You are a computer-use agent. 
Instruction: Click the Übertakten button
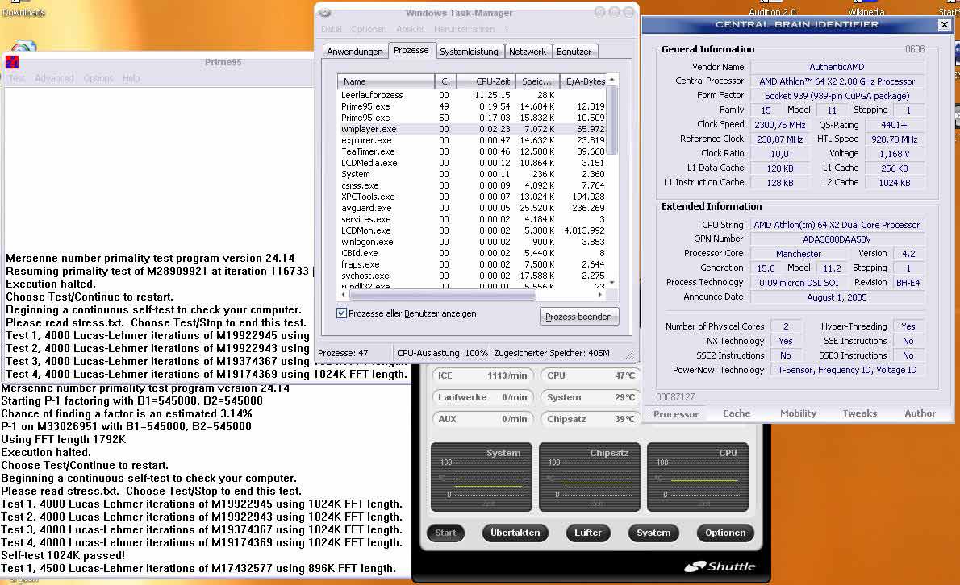point(515,533)
